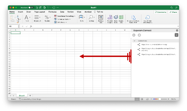Switch to Page Layout view icon
Screen dimensions: 187x111
(142, 99)
